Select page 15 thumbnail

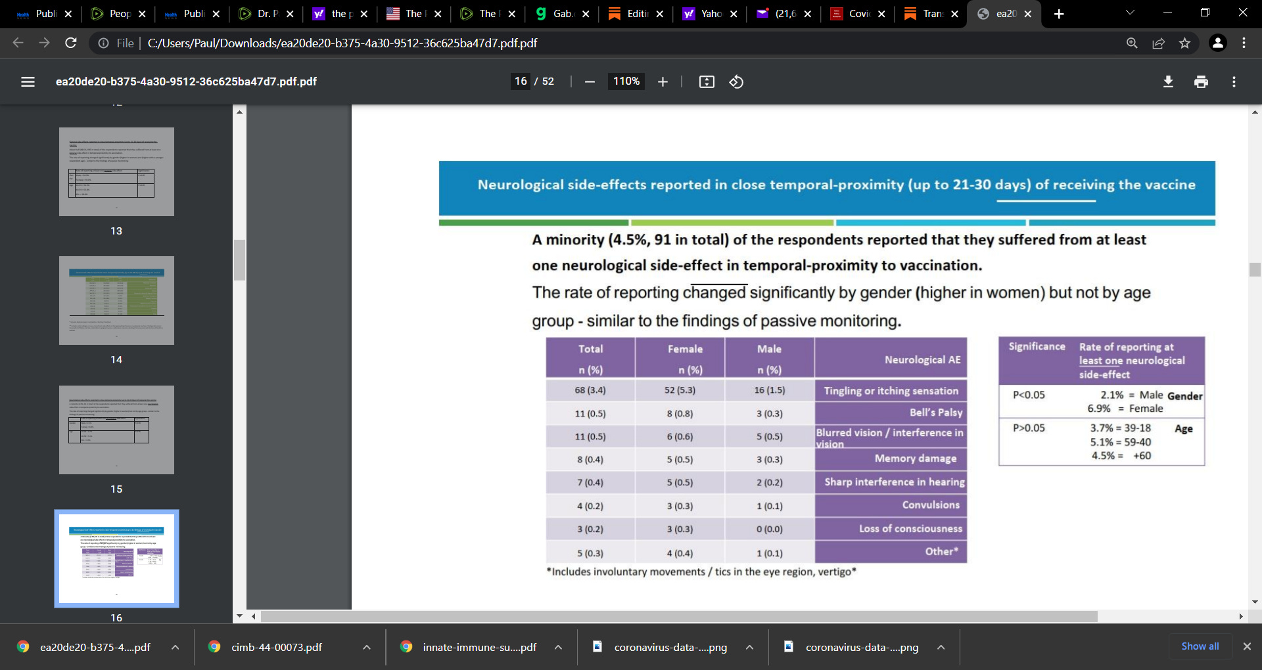click(x=116, y=430)
